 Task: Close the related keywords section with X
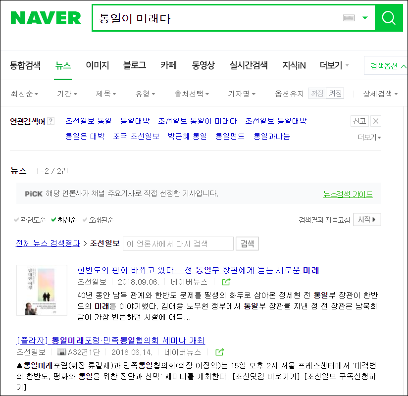pos(375,121)
